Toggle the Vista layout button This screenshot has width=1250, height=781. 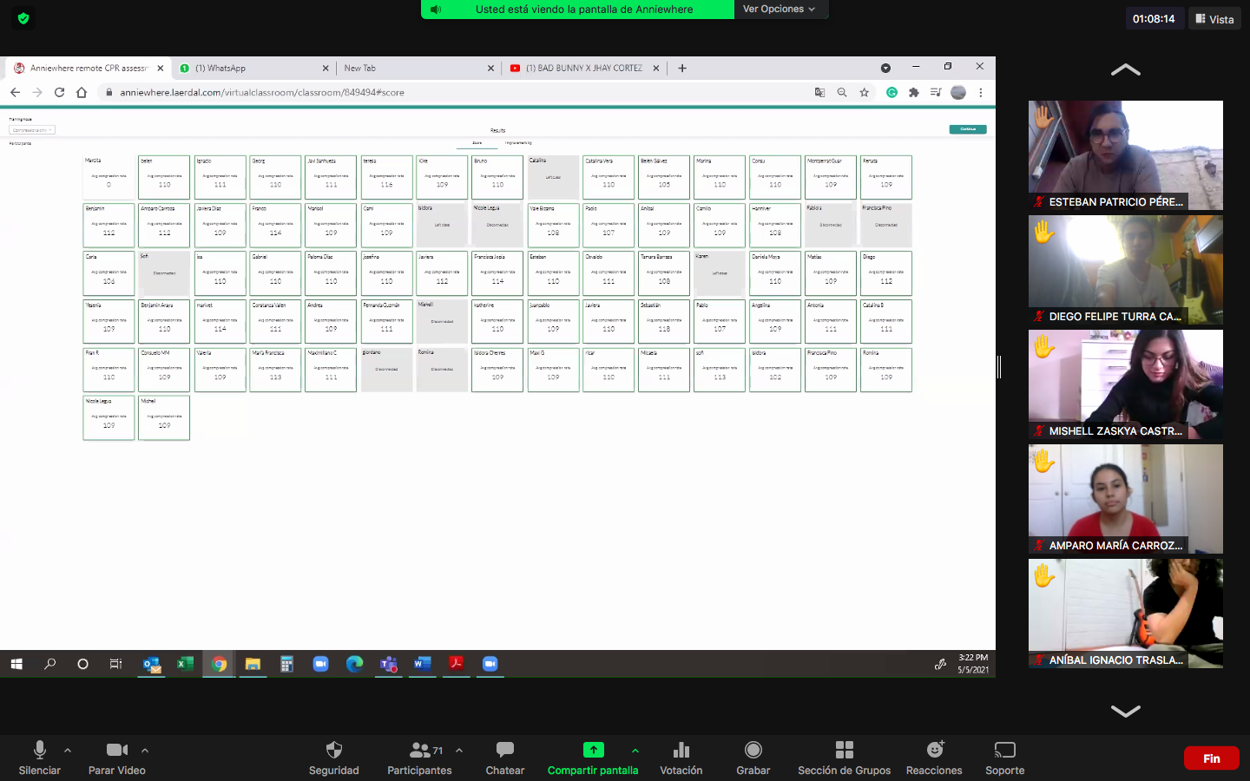click(x=1214, y=19)
